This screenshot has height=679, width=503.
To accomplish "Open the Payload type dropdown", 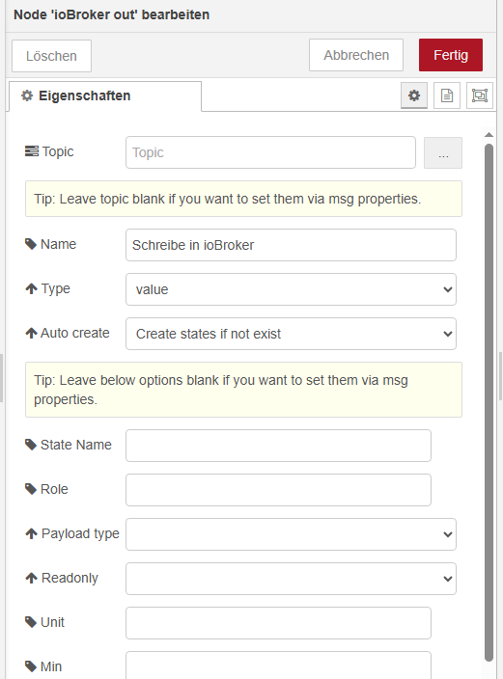I will pos(291,534).
